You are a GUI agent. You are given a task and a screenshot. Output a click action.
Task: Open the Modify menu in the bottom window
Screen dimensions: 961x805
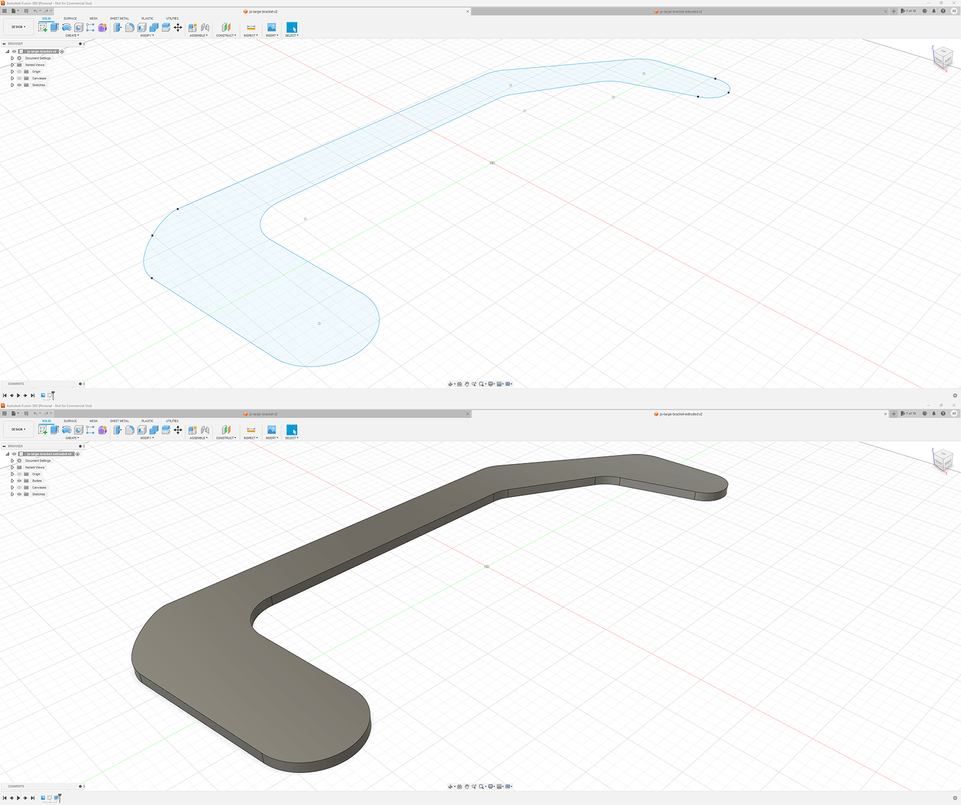(x=147, y=438)
